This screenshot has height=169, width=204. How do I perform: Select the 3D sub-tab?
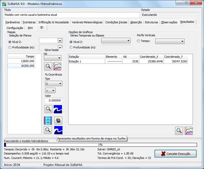(42, 28)
